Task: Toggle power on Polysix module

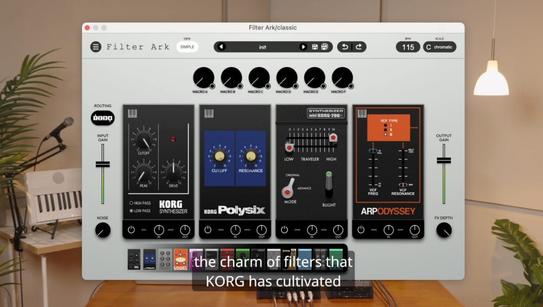Action: tap(208, 230)
